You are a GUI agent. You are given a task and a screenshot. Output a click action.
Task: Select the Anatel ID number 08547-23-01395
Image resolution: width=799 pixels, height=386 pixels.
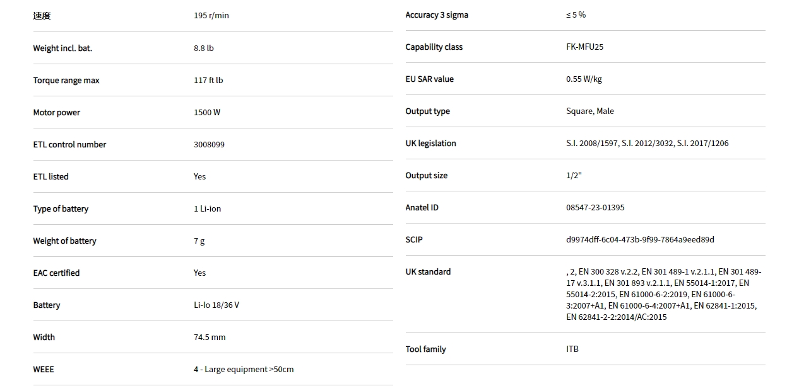595,208
